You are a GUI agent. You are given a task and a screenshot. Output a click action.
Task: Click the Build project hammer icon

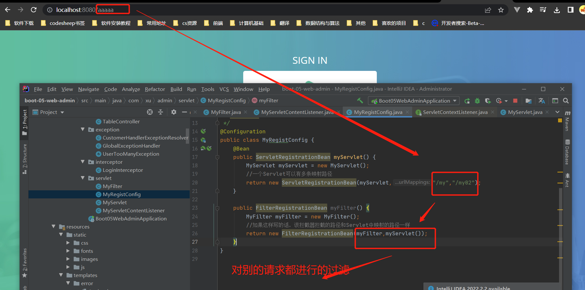[x=360, y=101]
